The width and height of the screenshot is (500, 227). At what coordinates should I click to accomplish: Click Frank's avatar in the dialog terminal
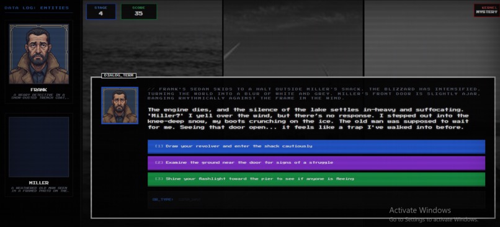[x=120, y=105]
